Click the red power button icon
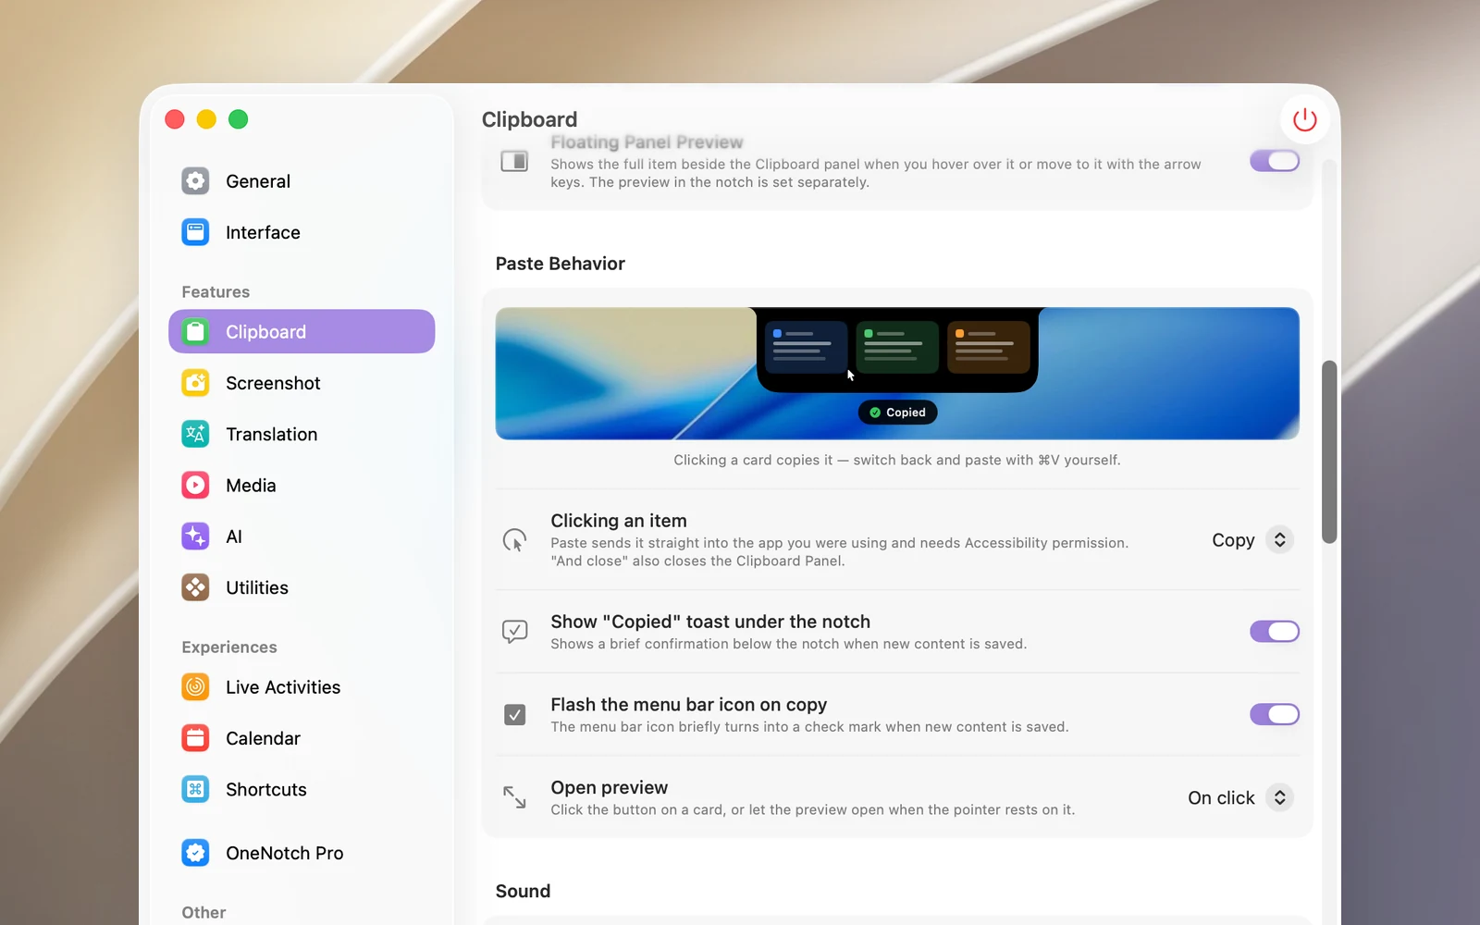This screenshot has width=1480, height=925. pos(1304,119)
